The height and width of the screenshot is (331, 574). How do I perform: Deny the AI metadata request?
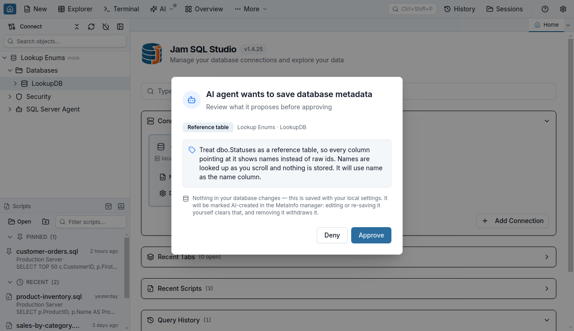point(332,235)
